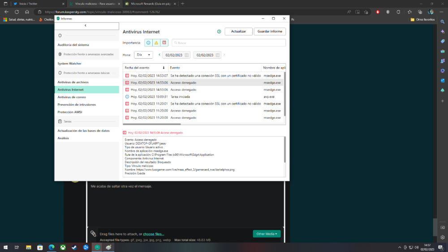Click the Evento column header
Image resolution: width=448 pixels, height=252 pixels.
click(x=214, y=68)
